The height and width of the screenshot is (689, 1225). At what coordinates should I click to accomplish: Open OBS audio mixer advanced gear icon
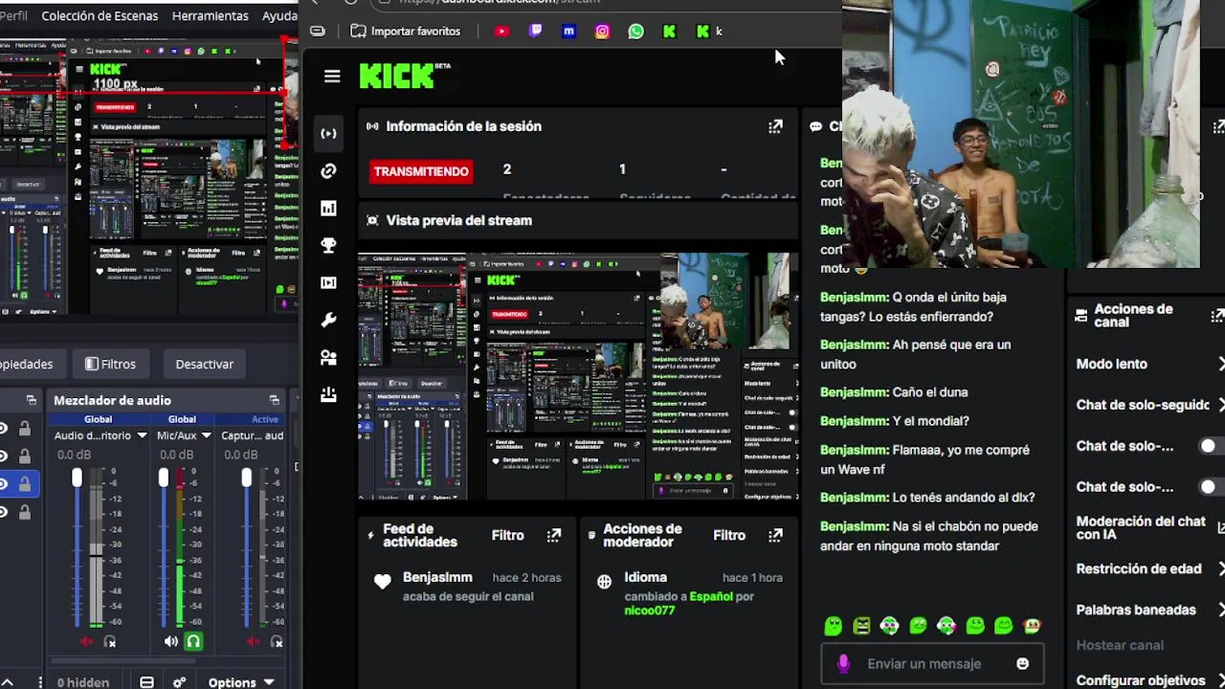click(x=179, y=682)
